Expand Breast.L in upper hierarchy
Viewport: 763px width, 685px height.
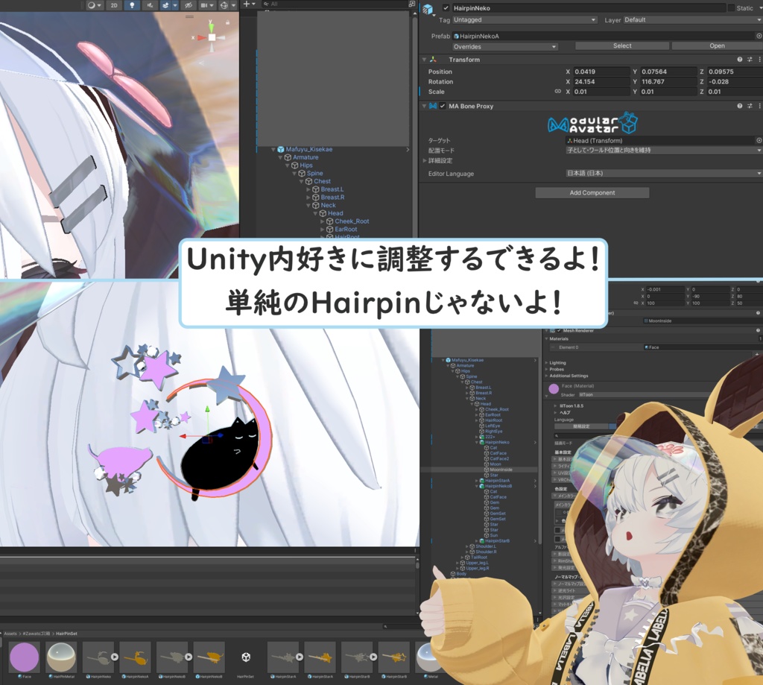pos(308,189)
